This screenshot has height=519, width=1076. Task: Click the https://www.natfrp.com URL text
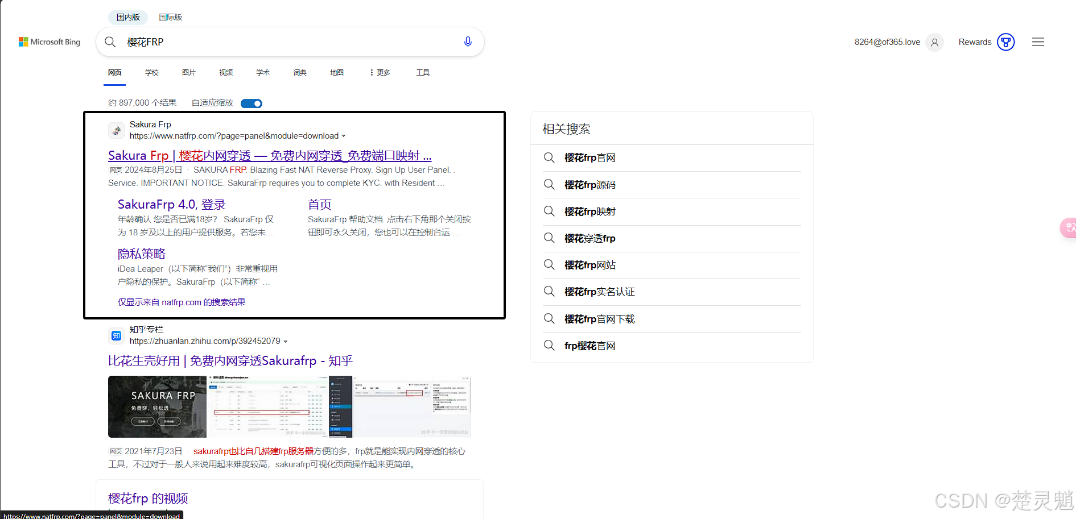pos(234,136)
